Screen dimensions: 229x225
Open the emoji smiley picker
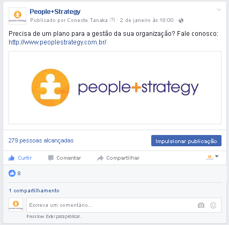213,205
